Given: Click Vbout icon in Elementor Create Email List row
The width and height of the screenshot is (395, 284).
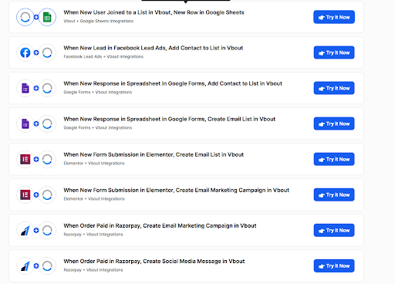Looking at the screenshot, I should tap(47, 159).
